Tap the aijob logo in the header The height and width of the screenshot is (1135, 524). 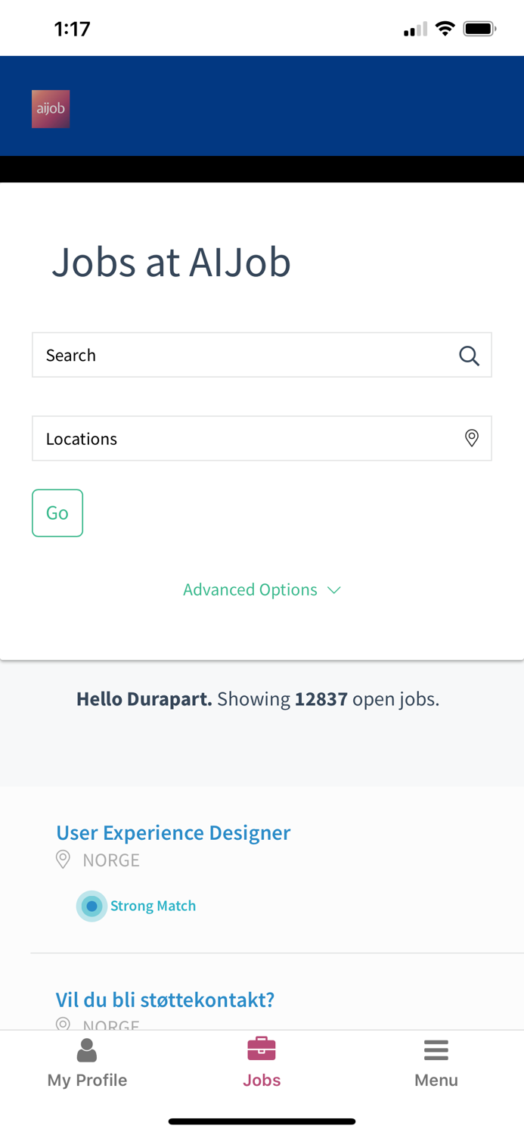[51, 108]
